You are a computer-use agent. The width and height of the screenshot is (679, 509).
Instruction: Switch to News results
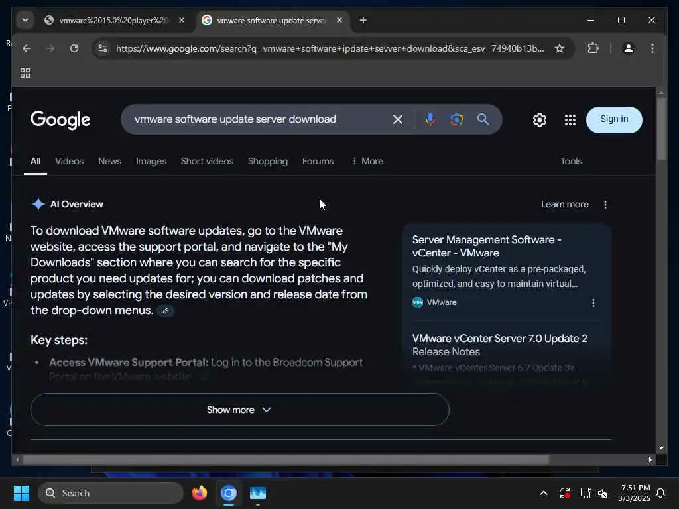click(109, 162)
